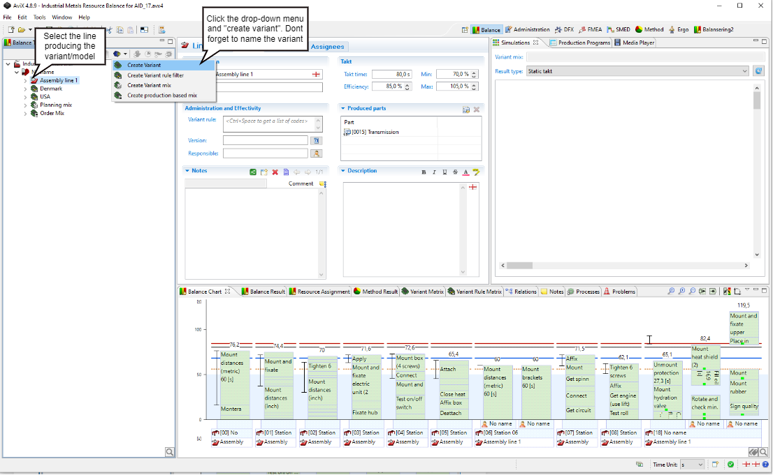
Task: Choose Create Variant from the menu
Action: (144, 65)
